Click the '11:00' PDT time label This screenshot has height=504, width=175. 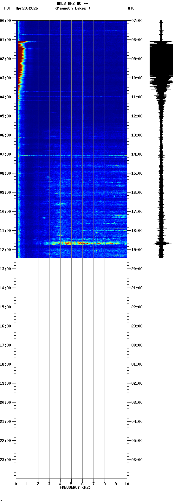[x=5, y=231]
